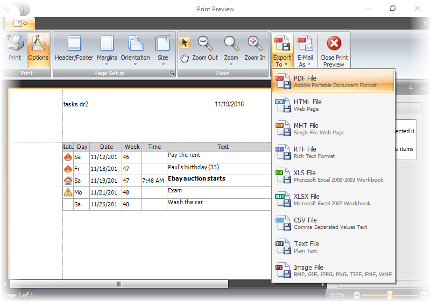
Task: Choose XLSX File export option
Action: tap(333, 199)
